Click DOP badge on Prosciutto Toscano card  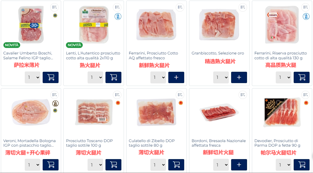coord(118,103)
